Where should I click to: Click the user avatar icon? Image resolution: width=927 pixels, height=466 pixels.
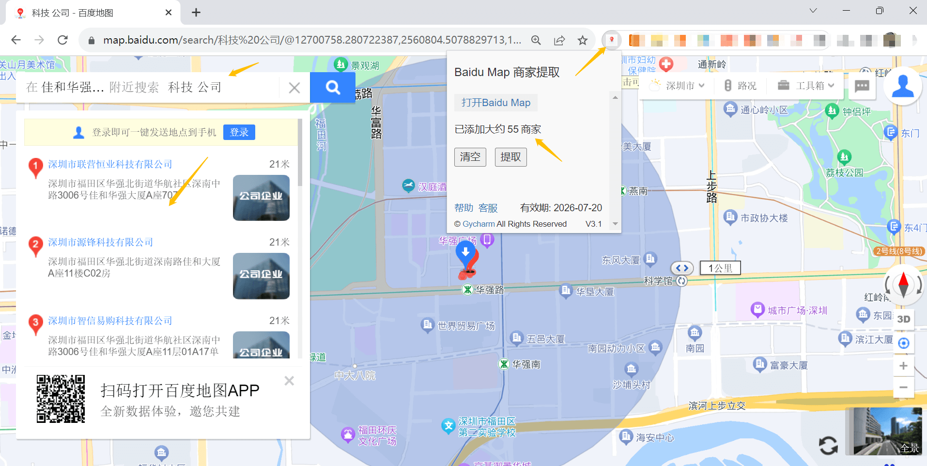[902, 86]
